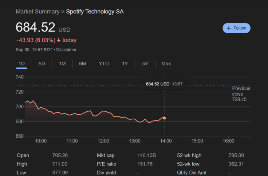Click the red price marker dot
The width and height of the screenshot is (268, 176).
click(x=165, y=118)
